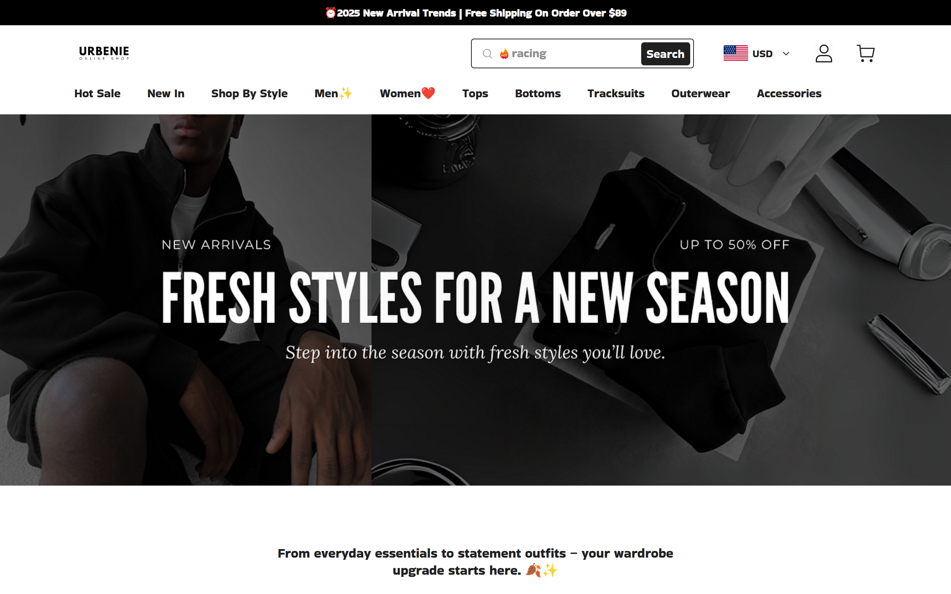Open the Accessories nav link
Viewport: 951px width, 594px height.
point(789,94)
